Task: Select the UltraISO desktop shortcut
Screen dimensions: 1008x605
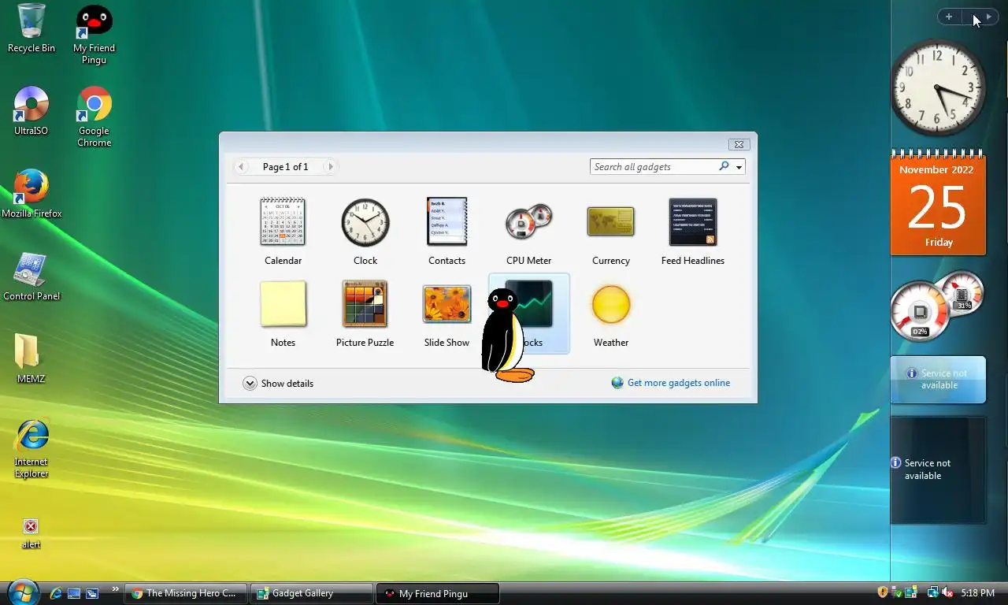Action: (31, 111)
